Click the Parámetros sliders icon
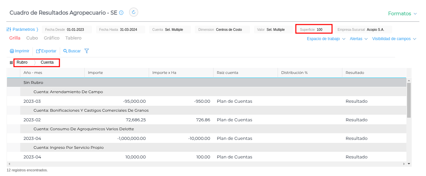Screen dimensions: 426x176 (x=9, y=29)
